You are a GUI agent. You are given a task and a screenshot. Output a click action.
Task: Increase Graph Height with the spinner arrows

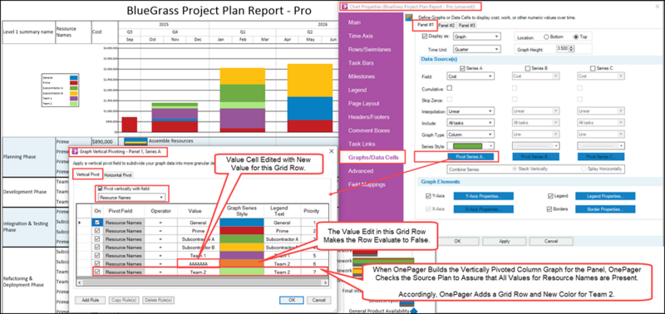[x=572, y=47]
